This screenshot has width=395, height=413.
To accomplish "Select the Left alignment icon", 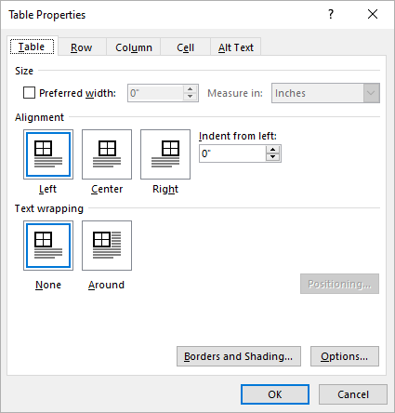I will (x=48, y=154).
